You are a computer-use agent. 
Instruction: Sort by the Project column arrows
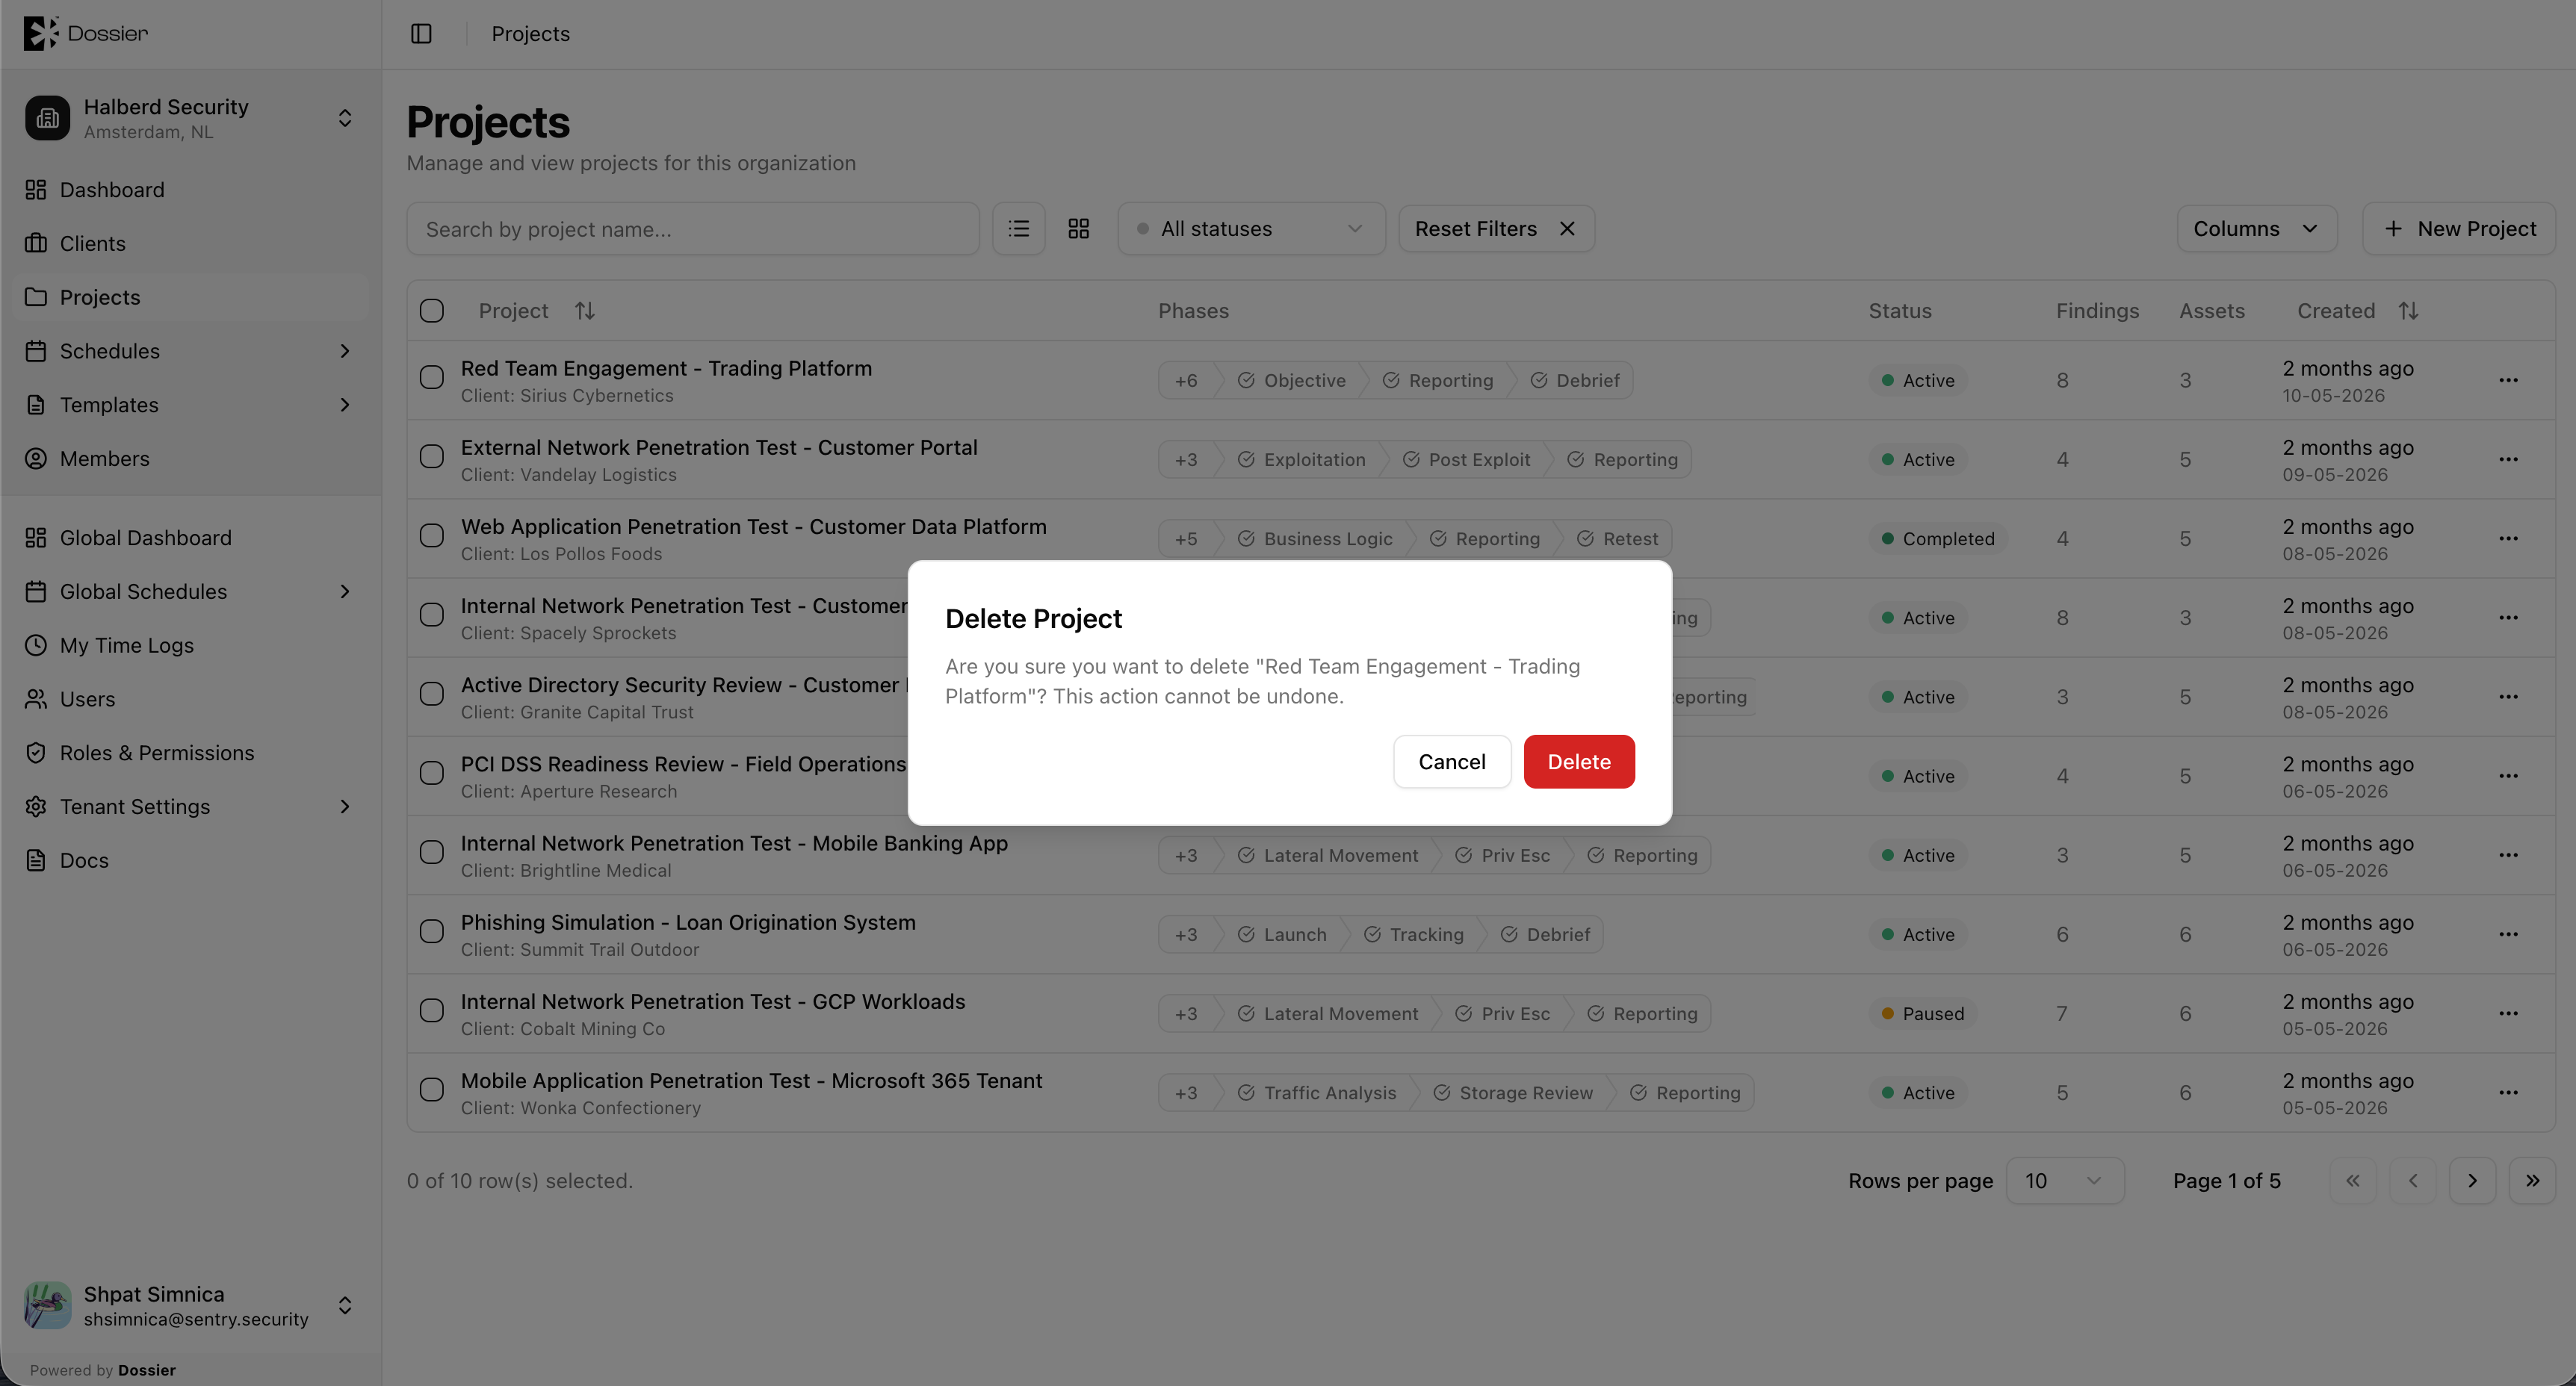coord(585,311)
